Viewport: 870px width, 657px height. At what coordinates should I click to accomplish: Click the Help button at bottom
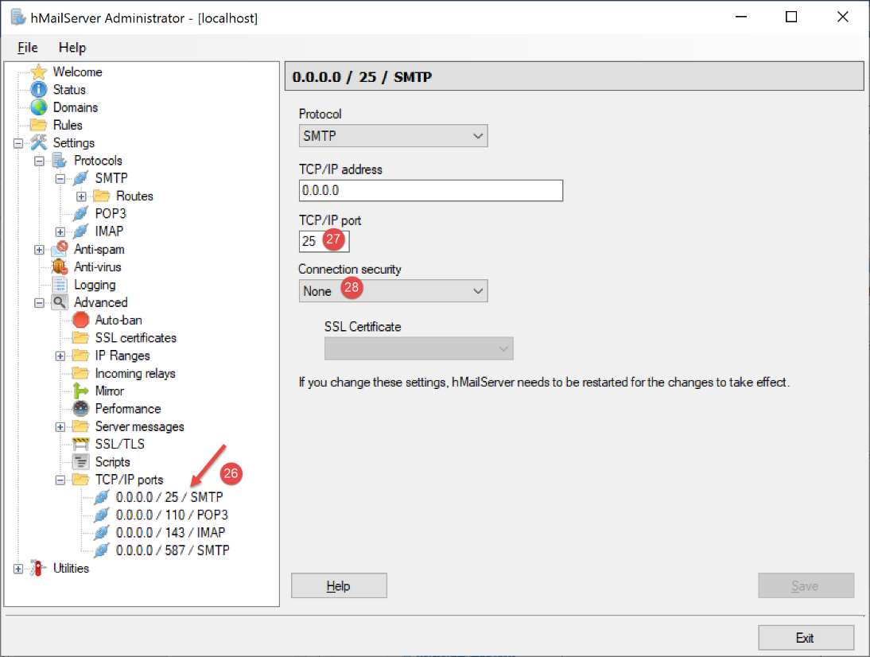339,586
